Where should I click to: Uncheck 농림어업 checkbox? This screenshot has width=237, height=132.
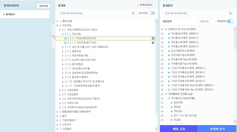[162, 103]
